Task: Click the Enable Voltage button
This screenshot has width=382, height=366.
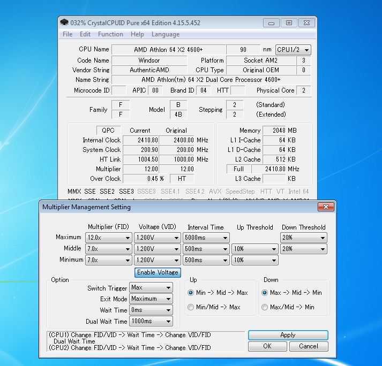Action: (x=158, y=272)
